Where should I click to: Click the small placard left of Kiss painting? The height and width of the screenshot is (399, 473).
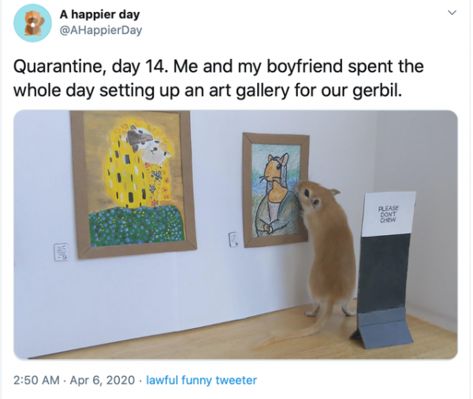(x=61, y=252)
